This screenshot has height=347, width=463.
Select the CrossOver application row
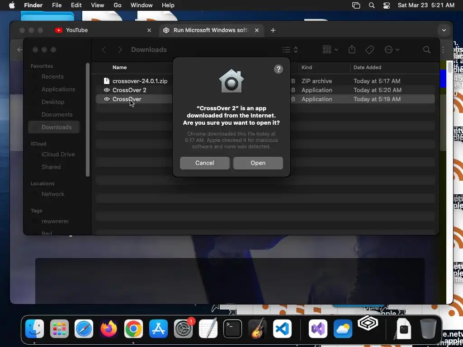point(265,99)
